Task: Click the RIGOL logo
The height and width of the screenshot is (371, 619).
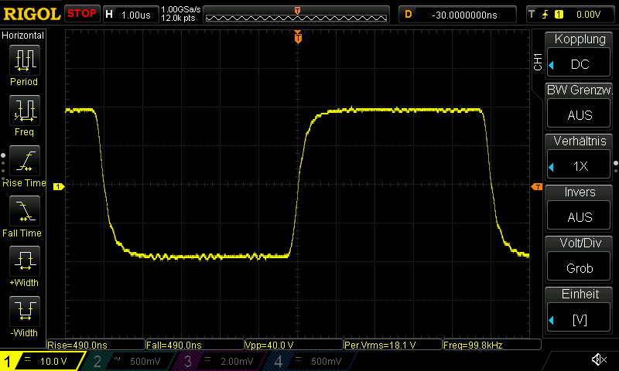Action: [x=32, y=14]
